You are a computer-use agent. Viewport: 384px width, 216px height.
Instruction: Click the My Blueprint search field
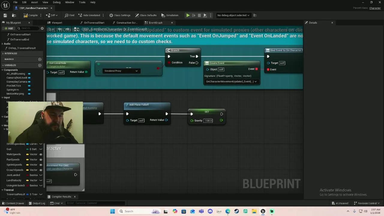[x=28, y=28]
